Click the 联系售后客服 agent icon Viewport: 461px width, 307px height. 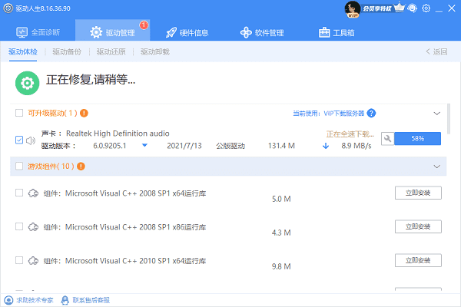(x=65, y=300)
